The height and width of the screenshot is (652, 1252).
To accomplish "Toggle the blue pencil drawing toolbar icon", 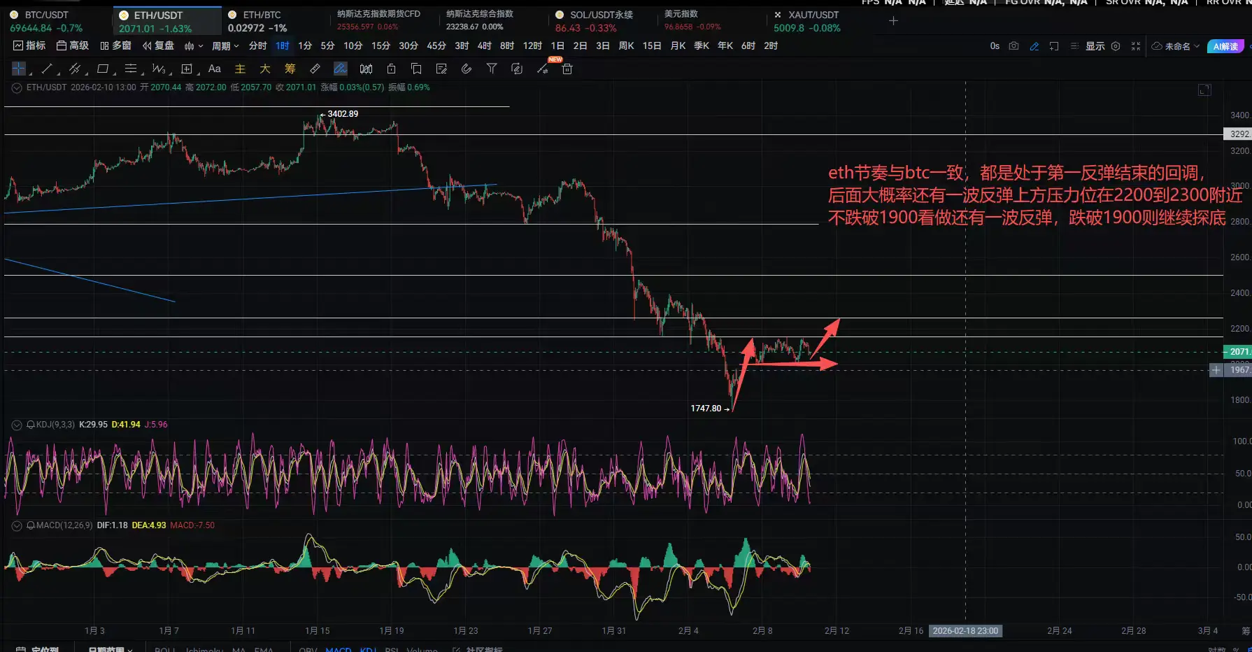I will [1034, 46].
